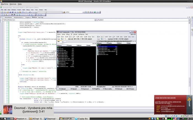The image size is (193, 120).
Task: Select drive c in left Total Commander panel
Action: click(62, 37)
